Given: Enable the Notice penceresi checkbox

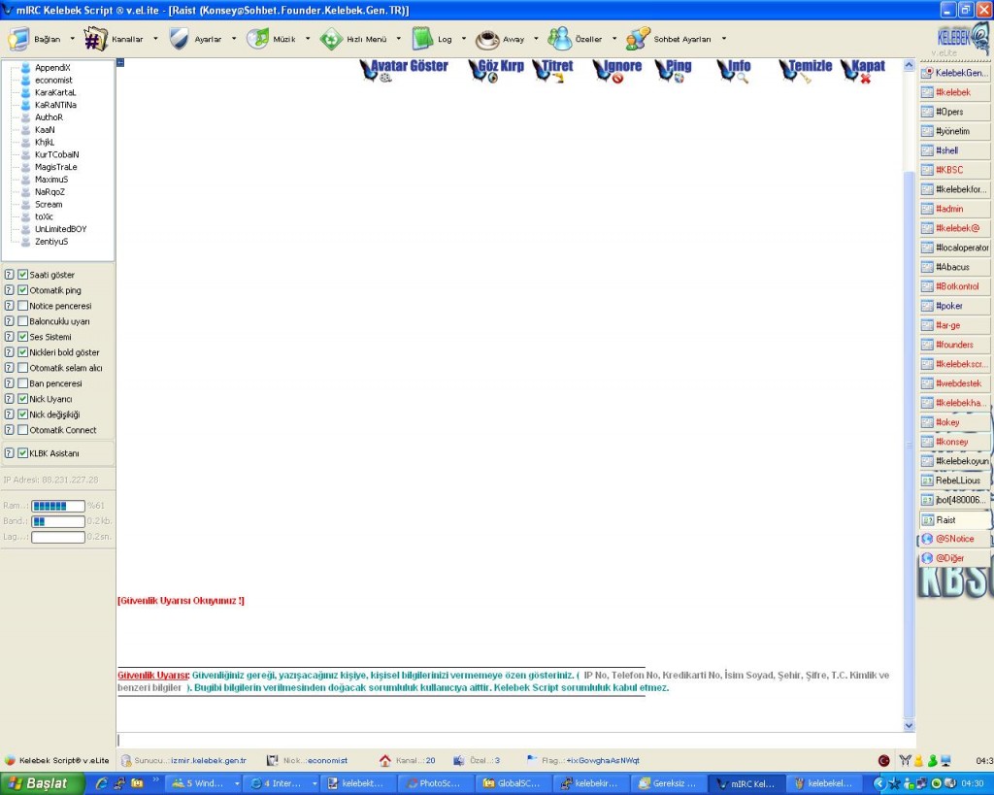Looking at the screenshot, I should (x=23, y=306).
